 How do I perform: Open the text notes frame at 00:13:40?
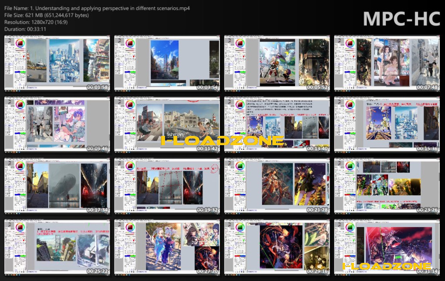point(277,124)
